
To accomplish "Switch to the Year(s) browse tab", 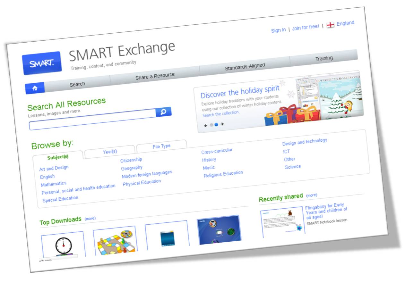I will (x=110, y=152).
